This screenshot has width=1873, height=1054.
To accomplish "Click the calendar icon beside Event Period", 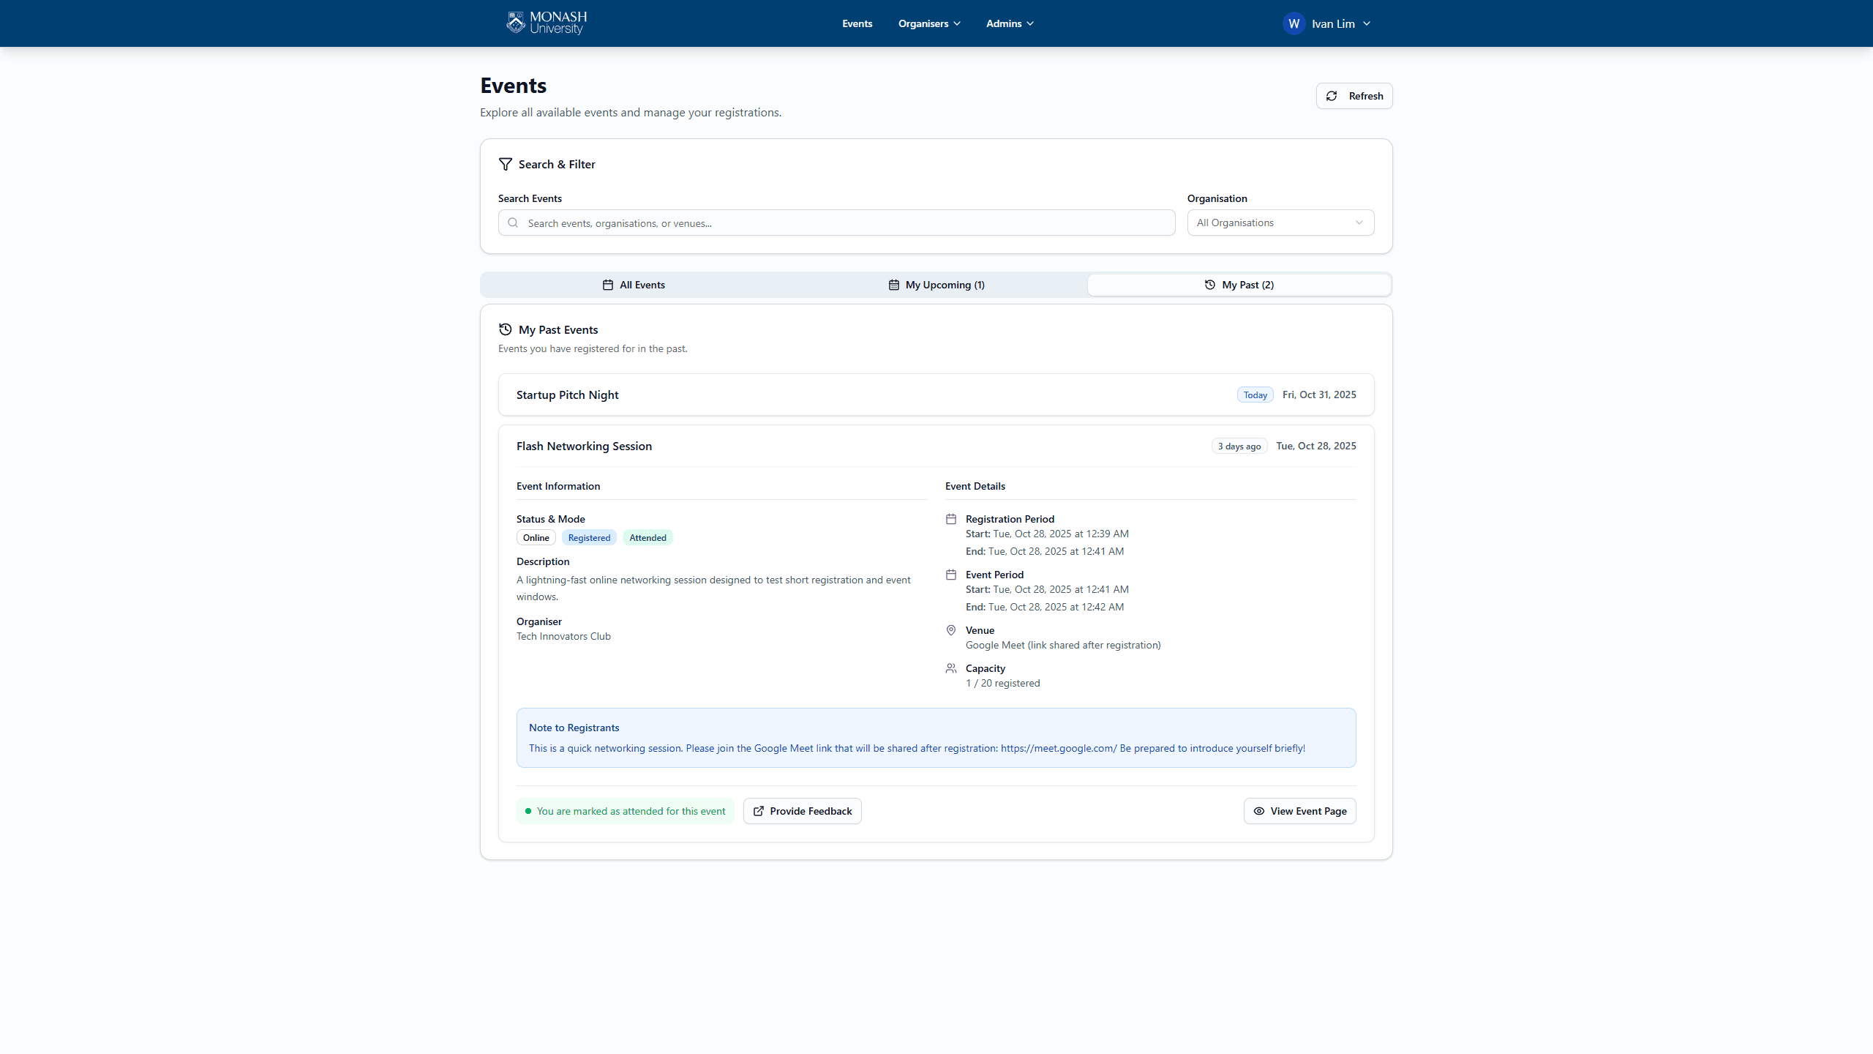I will tap(950, 575).
